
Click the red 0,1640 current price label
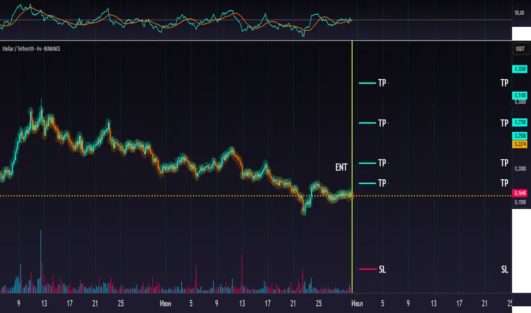520,193
